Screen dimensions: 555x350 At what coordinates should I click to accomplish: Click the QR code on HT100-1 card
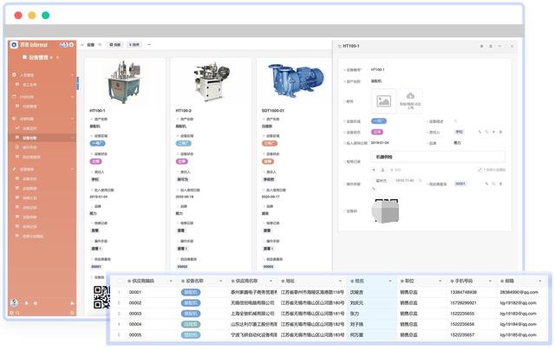click(x=101, y=297)
